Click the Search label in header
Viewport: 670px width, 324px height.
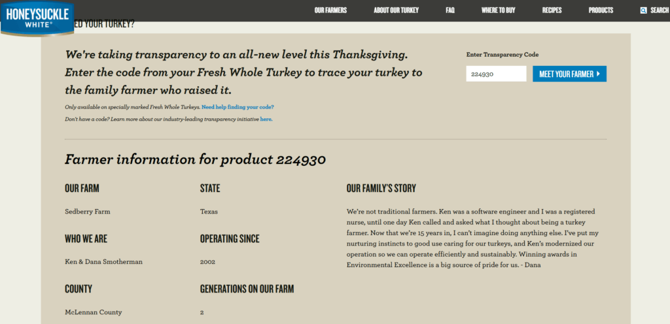[x=659, y=10]
